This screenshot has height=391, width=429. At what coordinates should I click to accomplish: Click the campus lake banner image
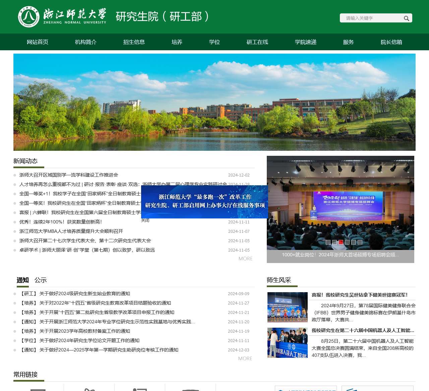click(x=214, y=102)
